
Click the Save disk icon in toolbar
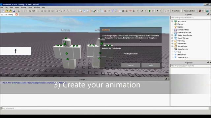click(14, 11)
